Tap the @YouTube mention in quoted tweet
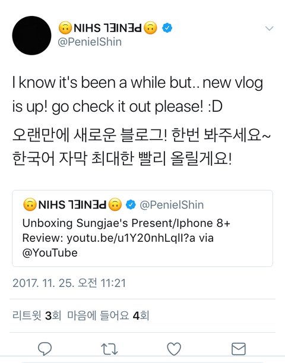 pos(50,253)
